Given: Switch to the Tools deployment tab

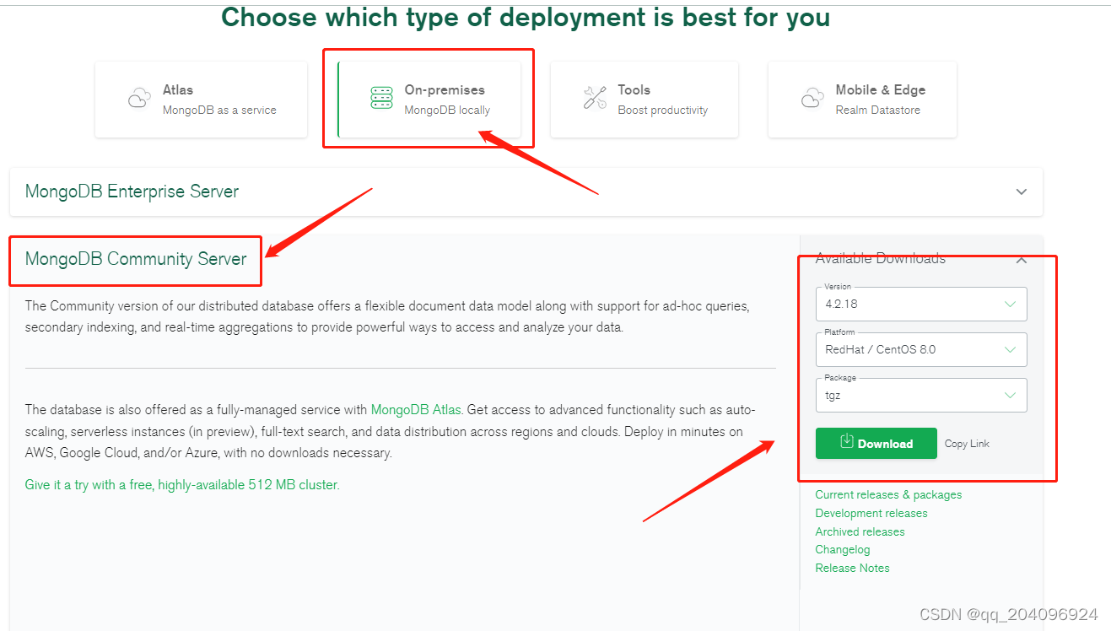Looking at the screenshot, I should coord(644,100).
